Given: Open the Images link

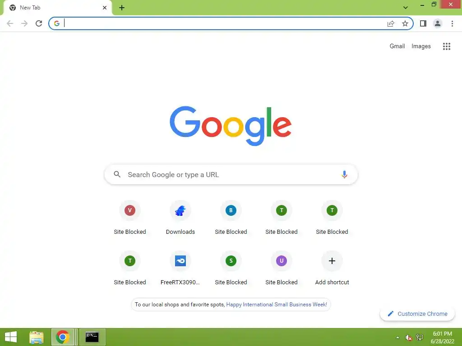Looking at the screenshot, I should pos(421,46).
